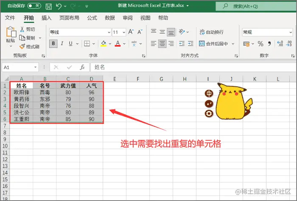The image size is (297, 201).
Task: Apply Percent Style (%) format
Action: coord(261,44)
